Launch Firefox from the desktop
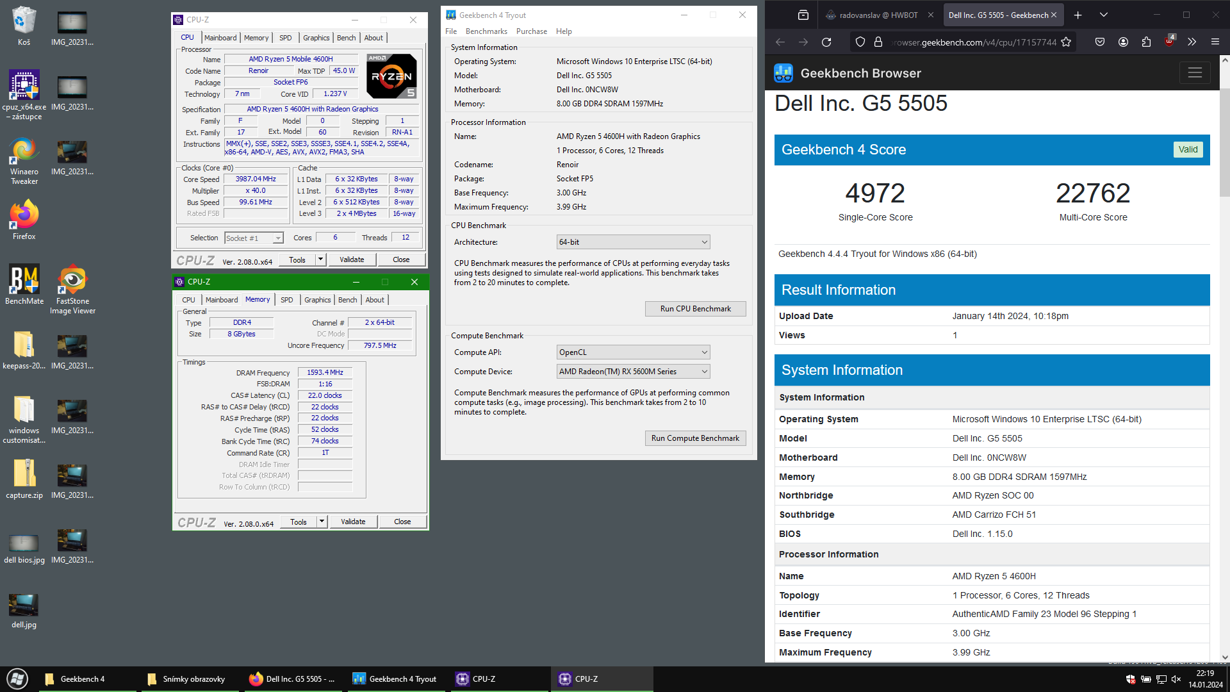This screenshot has height=692, width=1230. click(x=24, y=220)
